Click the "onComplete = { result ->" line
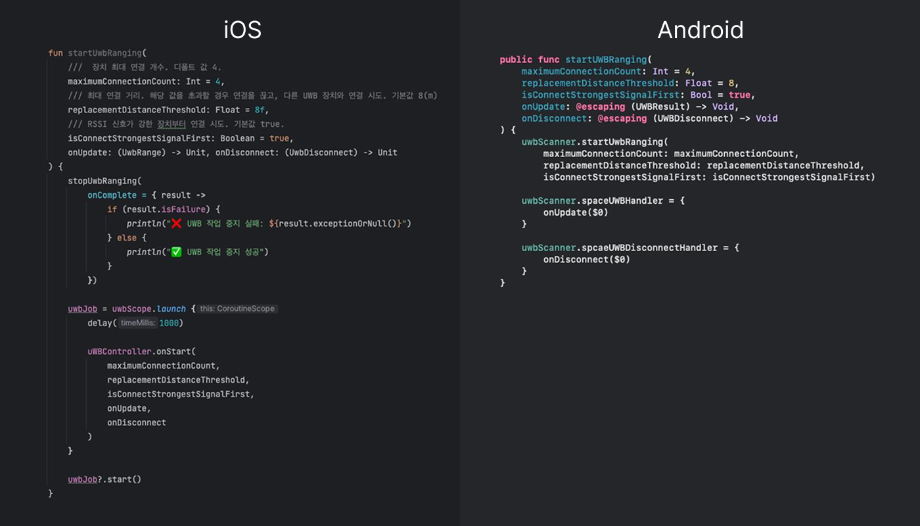The width and height of the screenshot is (920, 526). (x=147, y=195)
